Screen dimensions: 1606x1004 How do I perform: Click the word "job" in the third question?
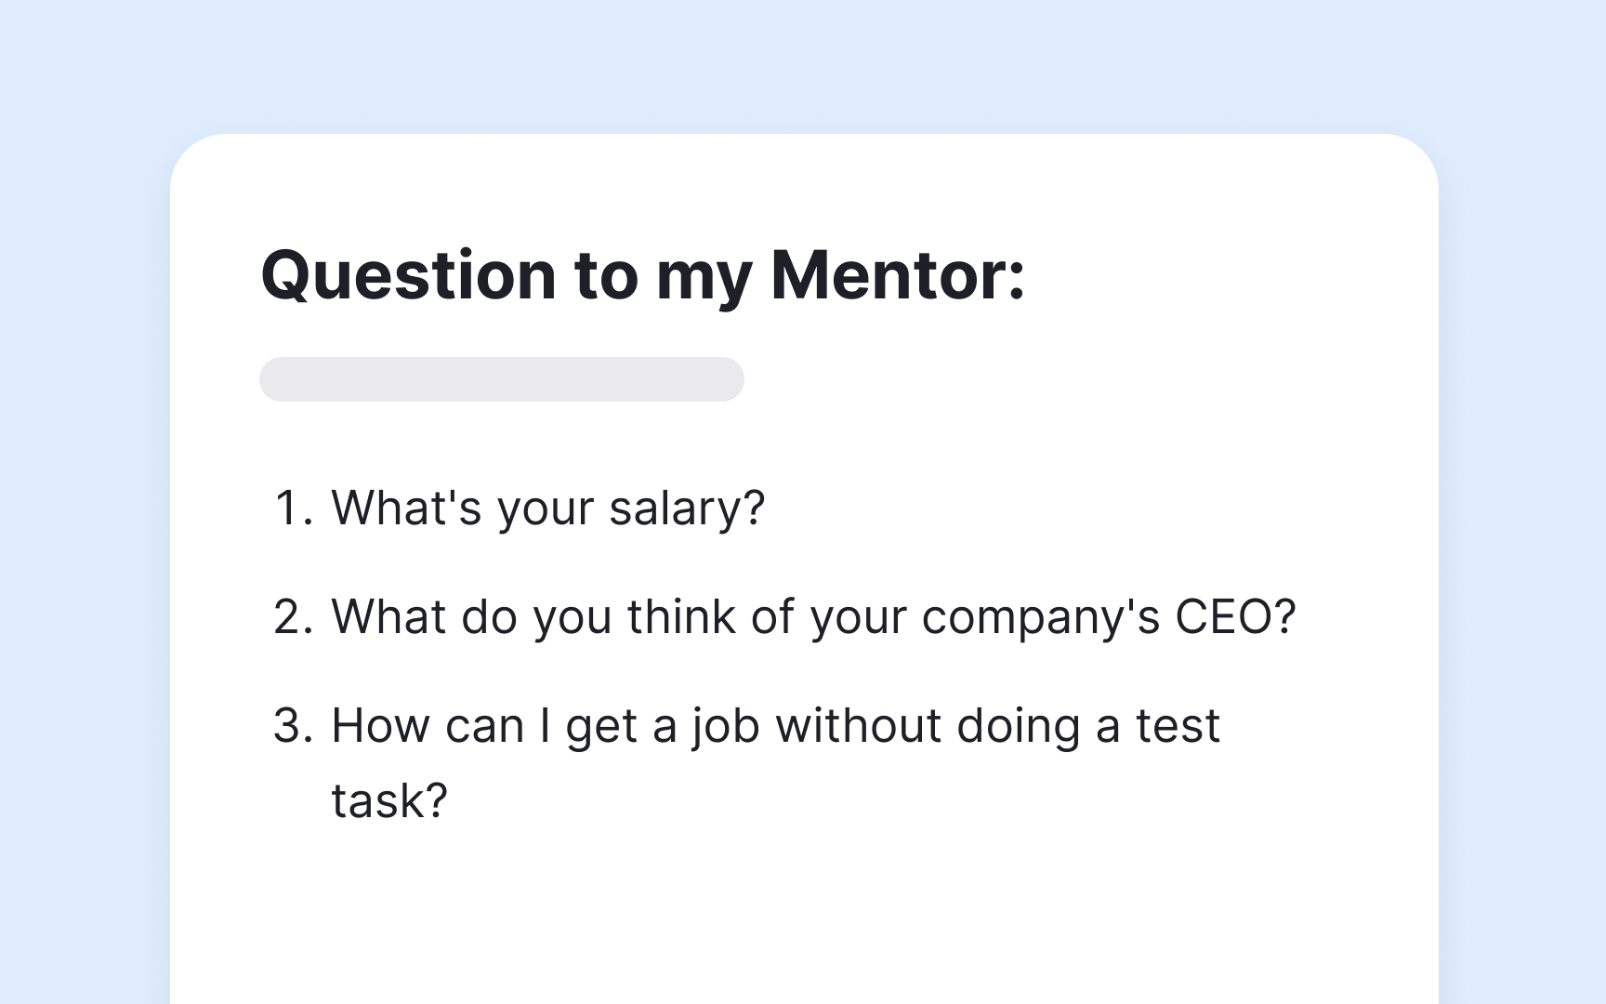726,726
